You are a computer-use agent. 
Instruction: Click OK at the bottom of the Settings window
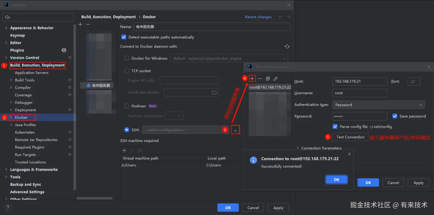coord(228,208)
